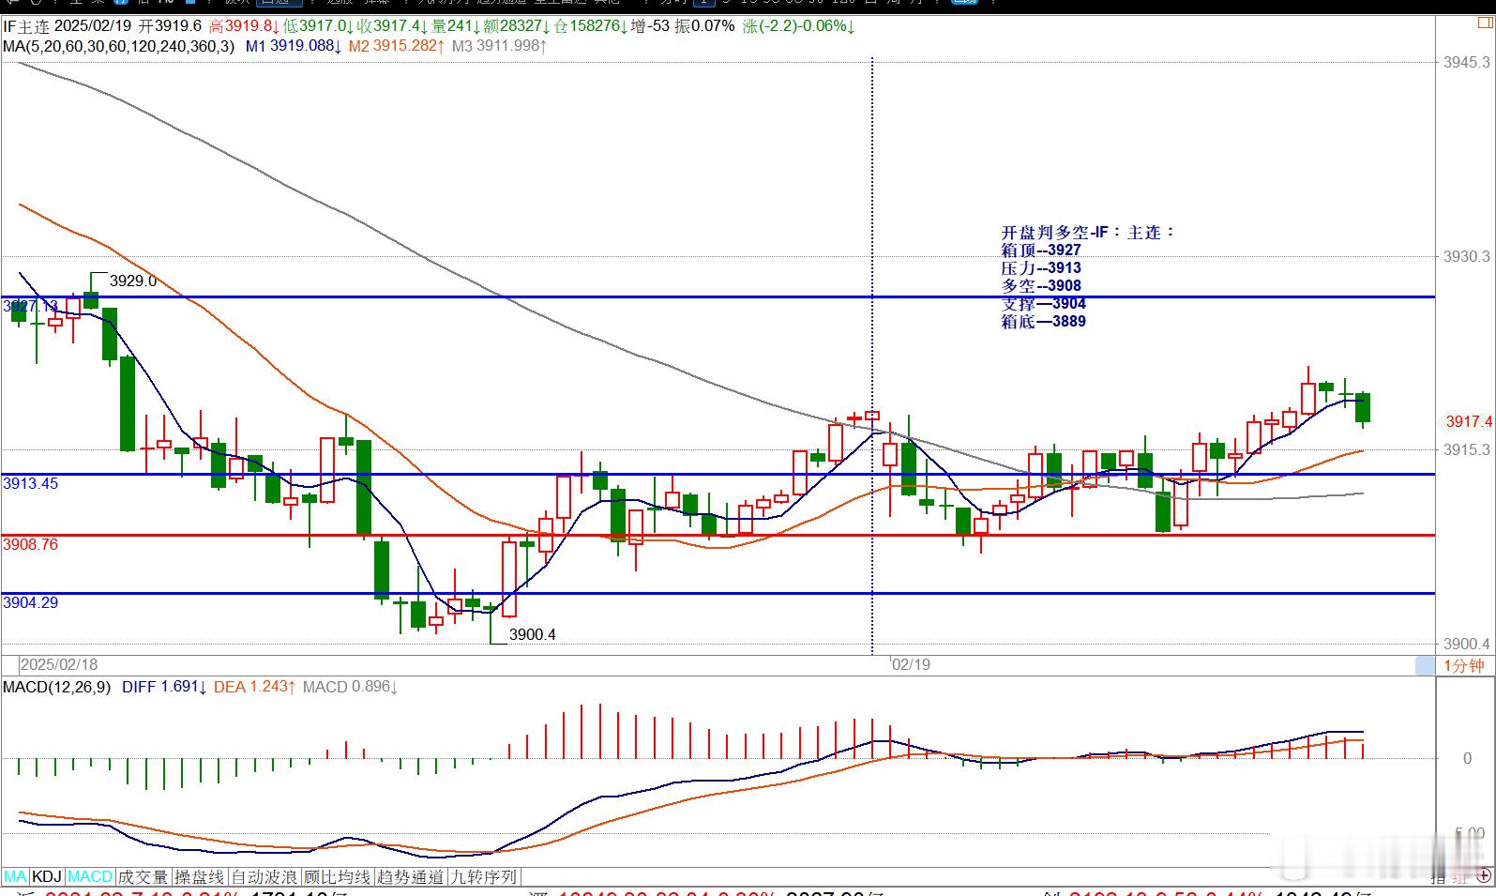Click the 额28327 turnover value
This screenshot has width=1496, height=896.
coord(515,26)
